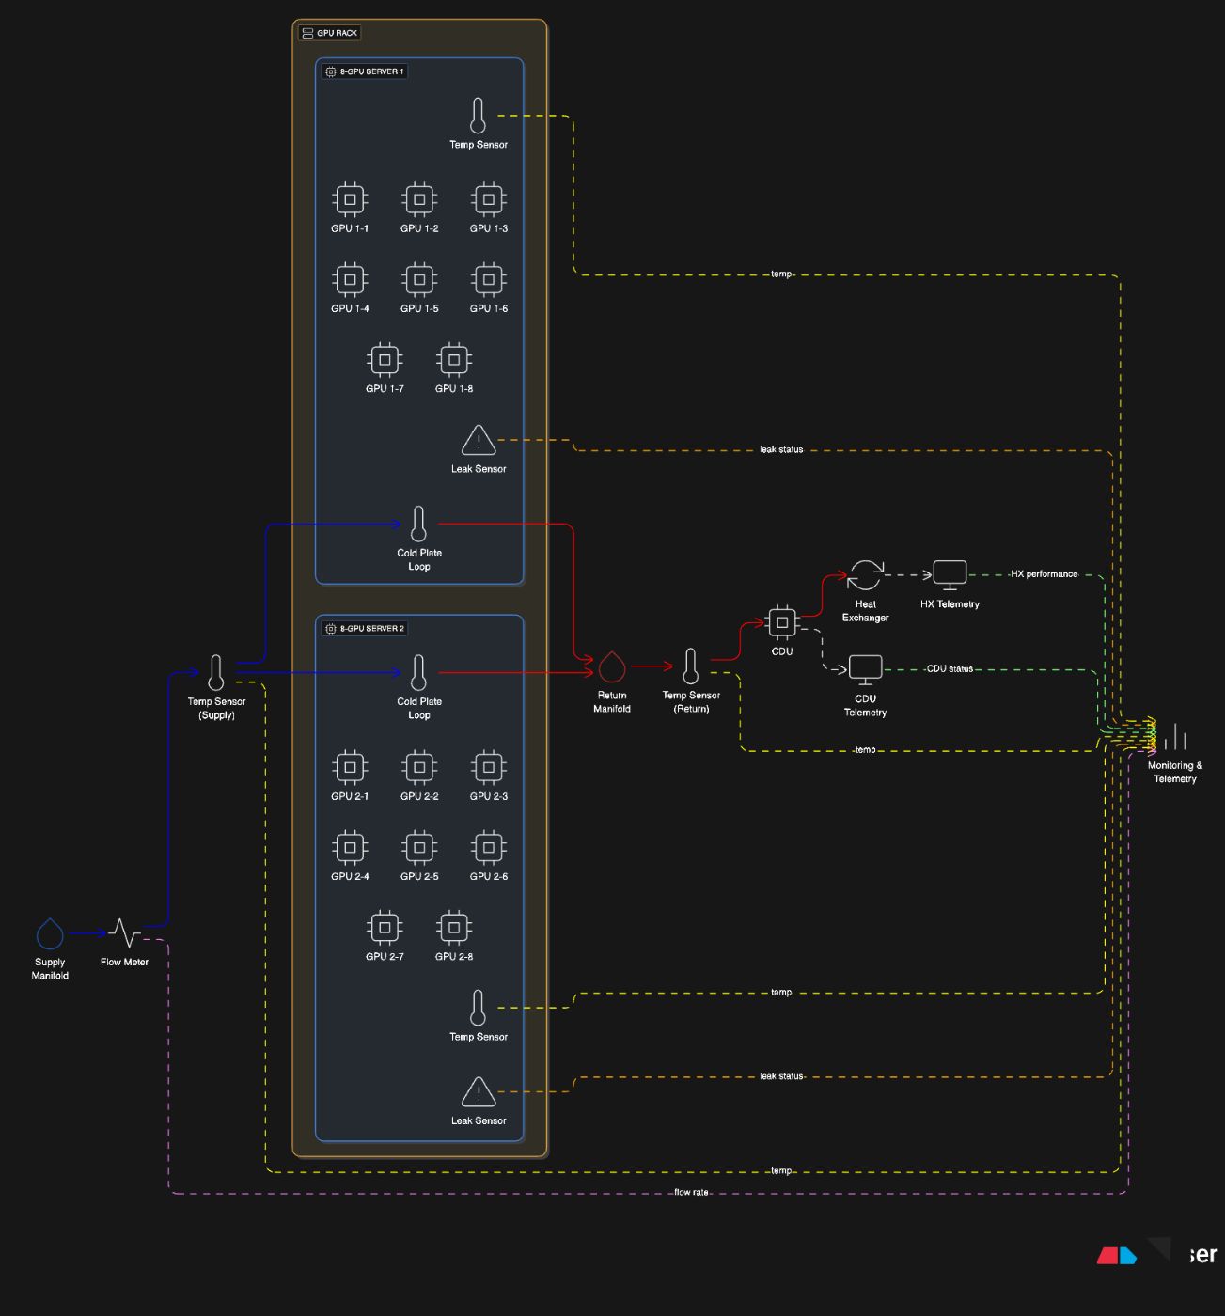Click the GPU 1-1 chip icon

[x=350, y=199]
